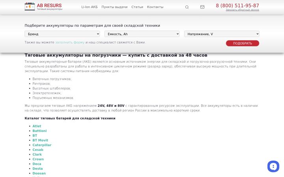Click the ПОДОБРАТЬ button
Viewport: 284px width, 177px height.
click(243, 43)
